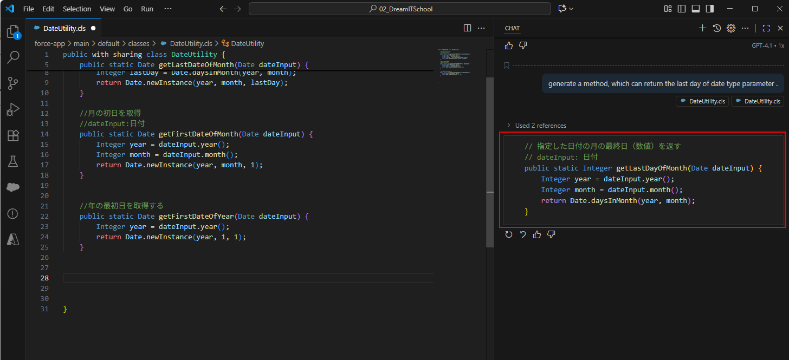Click the new chat plus icon
Screen dimensions: 789x360
tap(702, 28)
